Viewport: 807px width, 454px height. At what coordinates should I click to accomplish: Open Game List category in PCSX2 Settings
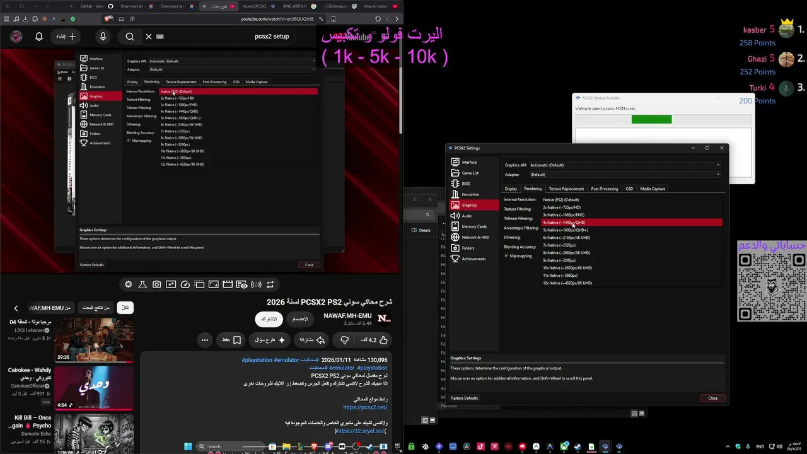pos(474,173)
